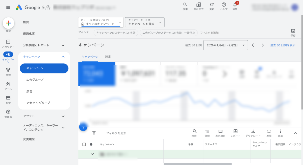This screenshot has height=165, width=303.
Task: Open the ツール wrench icon in sidebar
Action: pyautogui.click(x=8, y=84)
